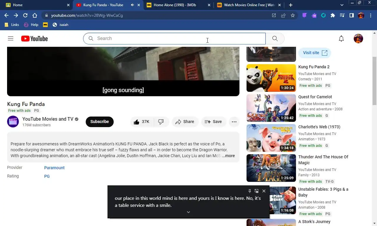
Task: Click the page vertical scrollbar
Action: pyautogui.click(x=375, y=81)
